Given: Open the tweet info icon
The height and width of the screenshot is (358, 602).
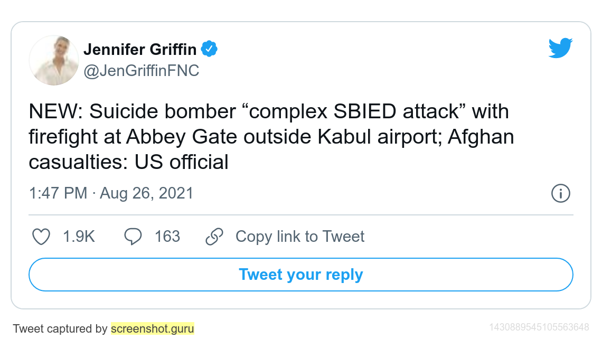Looking at the screenshot, I should [560, 193].
